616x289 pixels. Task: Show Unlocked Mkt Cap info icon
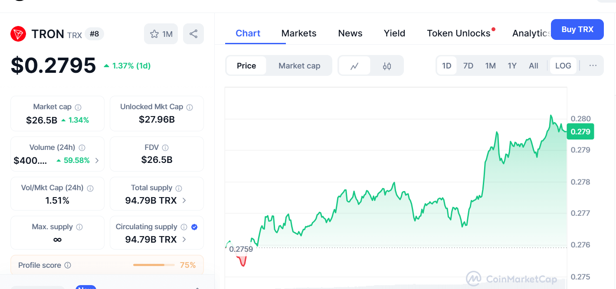coord(190,107)
